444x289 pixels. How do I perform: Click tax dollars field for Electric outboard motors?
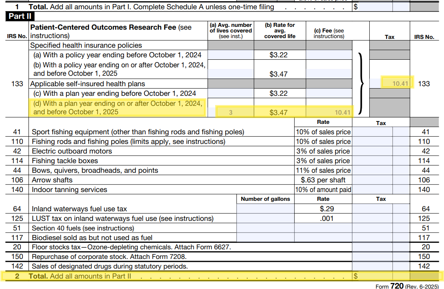pos(373,151)
